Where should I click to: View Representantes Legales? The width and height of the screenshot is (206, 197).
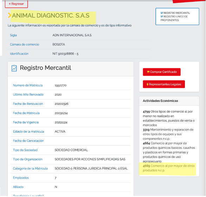(164, 84)
